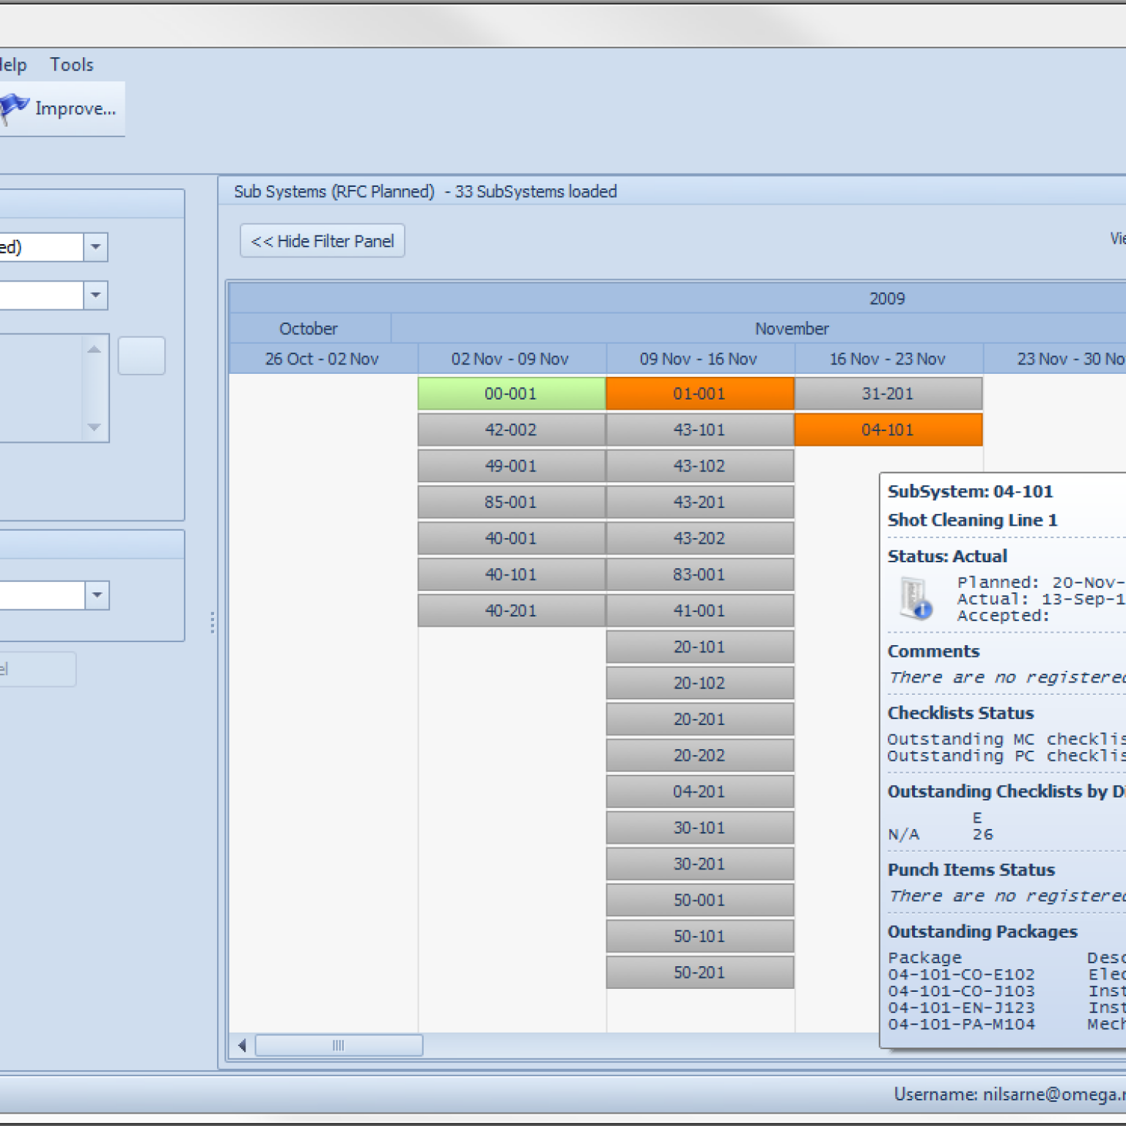Click the October month header

click(x=309, y=328)
